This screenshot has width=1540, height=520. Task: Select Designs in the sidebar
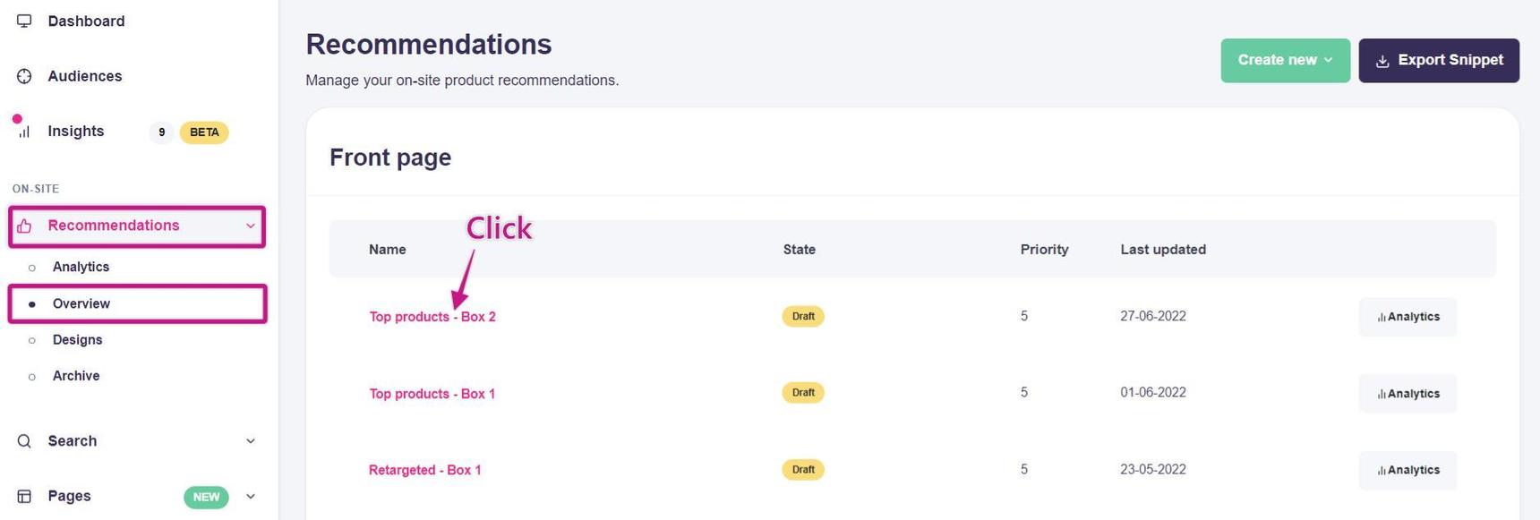pyautogui.click(x=77, y=340)
